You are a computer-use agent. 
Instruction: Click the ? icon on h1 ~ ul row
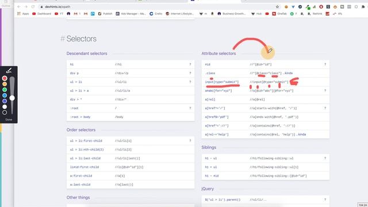(x=325, y=158)
